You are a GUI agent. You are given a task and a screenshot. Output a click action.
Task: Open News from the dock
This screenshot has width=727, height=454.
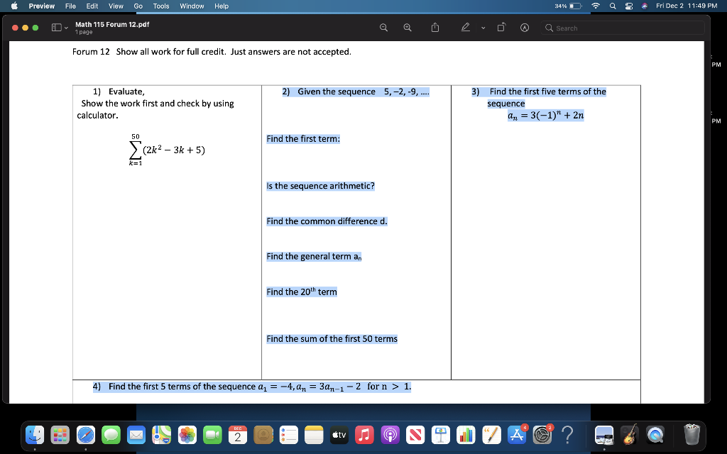[415, 435]
